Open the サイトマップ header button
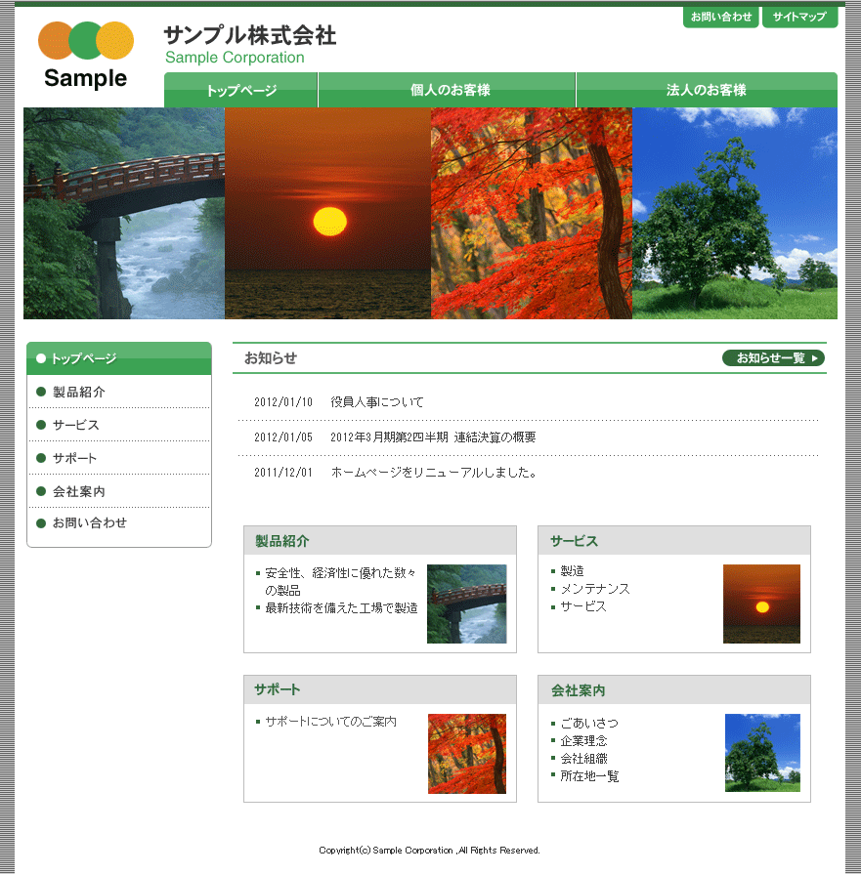 799,18
